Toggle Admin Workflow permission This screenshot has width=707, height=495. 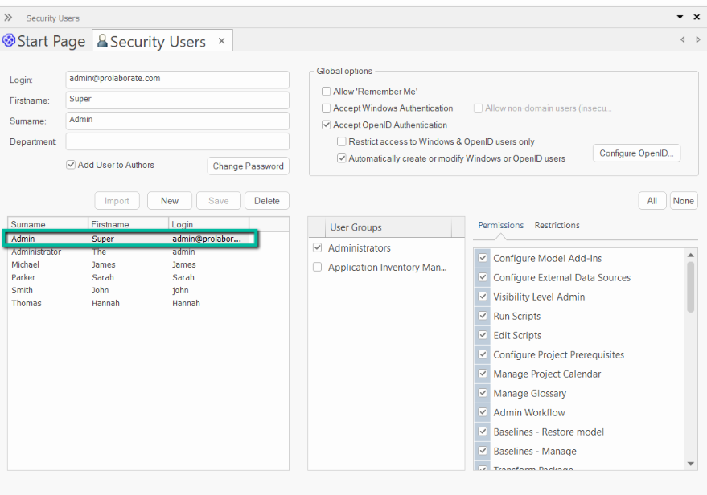click(x=483, y=412)
